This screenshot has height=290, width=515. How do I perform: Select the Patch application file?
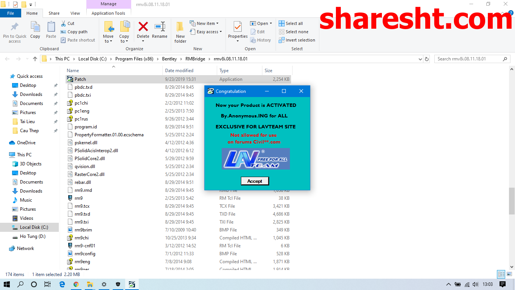pos(178,79)
